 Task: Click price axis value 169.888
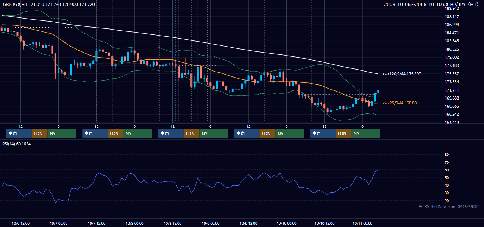tap(452, 98)
